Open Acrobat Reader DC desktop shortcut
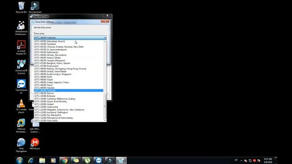 coord(21,47)
